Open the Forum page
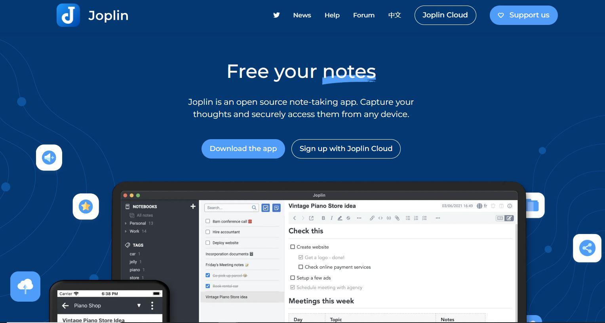The image size is (605, 323). coord(364,15)
